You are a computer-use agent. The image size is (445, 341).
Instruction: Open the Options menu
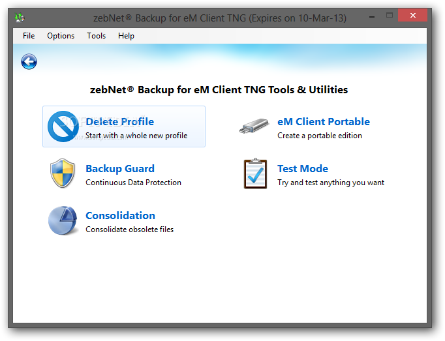click(x=61, y=36)
